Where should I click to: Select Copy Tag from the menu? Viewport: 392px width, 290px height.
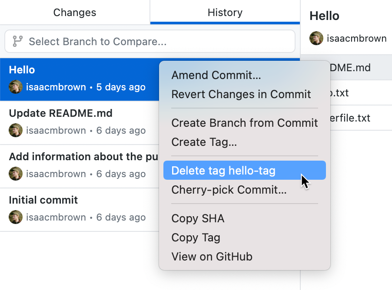(x=196, y=237)
